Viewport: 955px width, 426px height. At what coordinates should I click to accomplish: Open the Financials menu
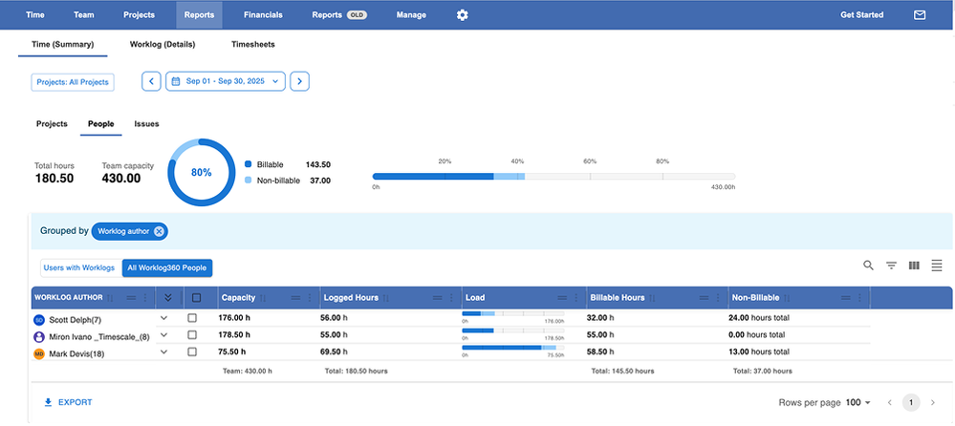263,15
